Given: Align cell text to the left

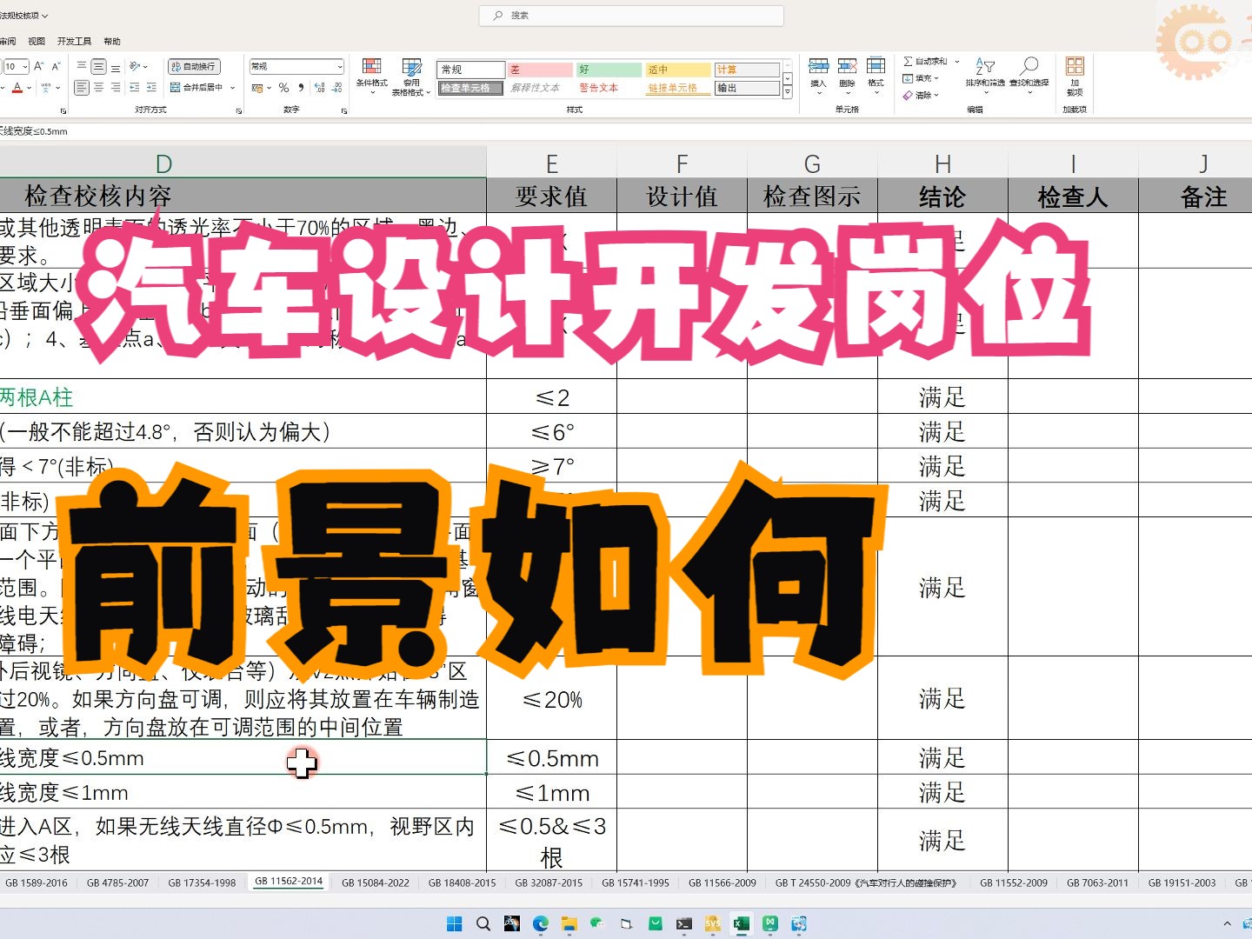Looking at the screenshot, I should point(81,88).
